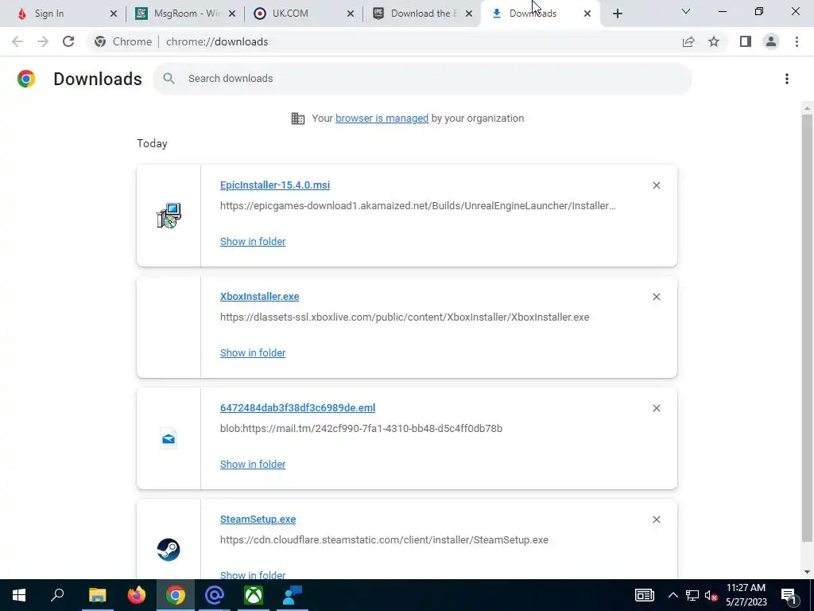Close the Downloads tab
Viewport: 814px width, 611px height.
(587, 14)
